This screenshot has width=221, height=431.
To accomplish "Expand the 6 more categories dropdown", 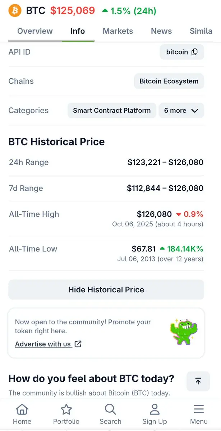I will pyautogui.click(x=181, y=111).
